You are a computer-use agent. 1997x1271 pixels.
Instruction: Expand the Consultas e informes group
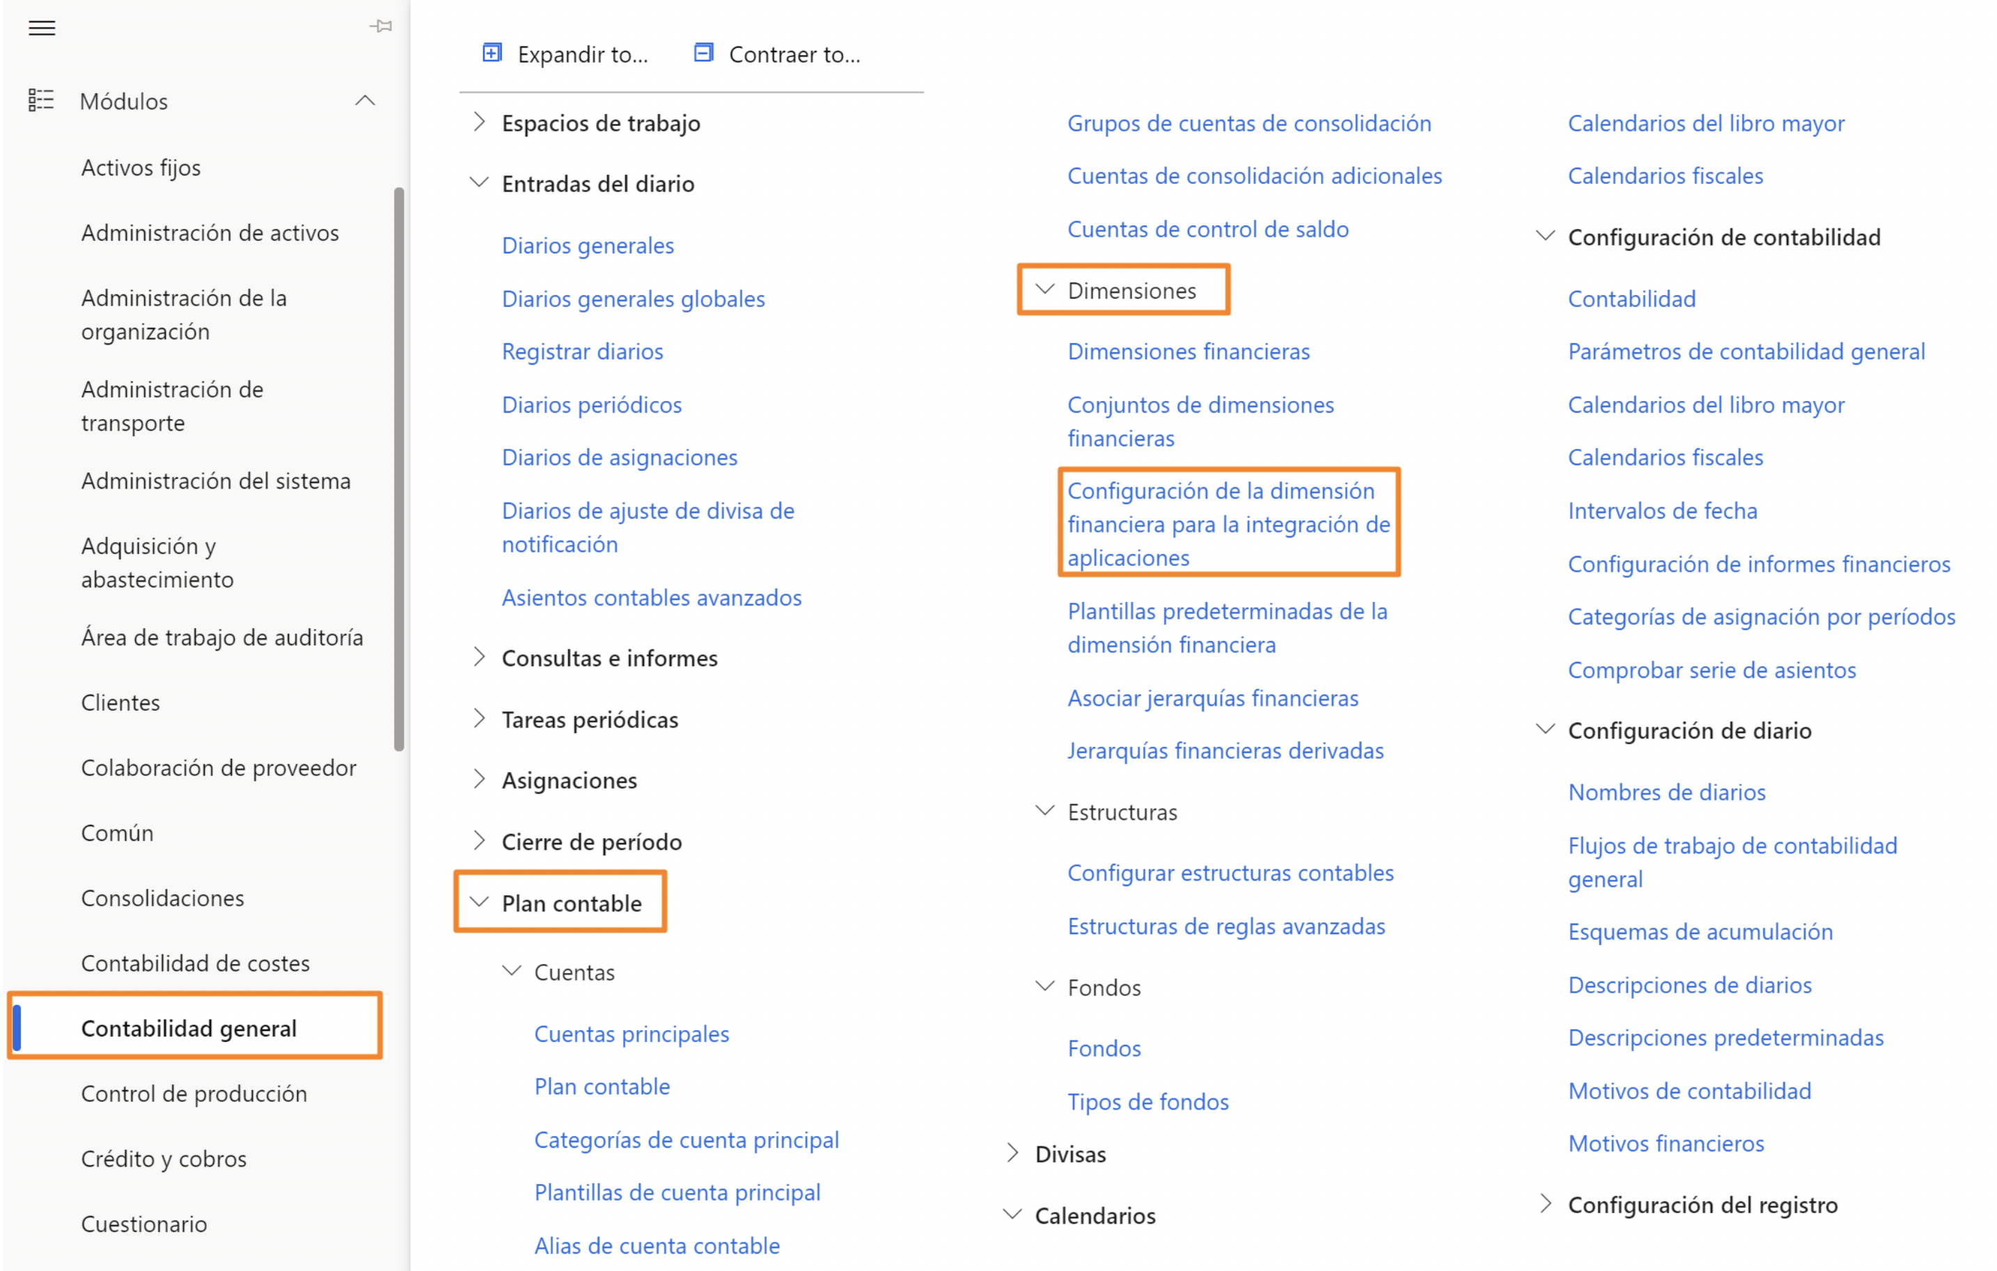(x=478, y=656)
